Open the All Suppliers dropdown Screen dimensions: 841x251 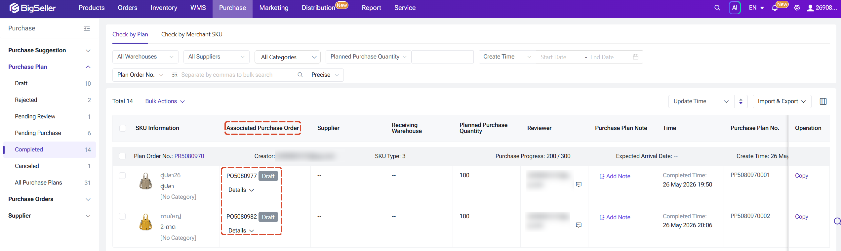tap(217, 57)
